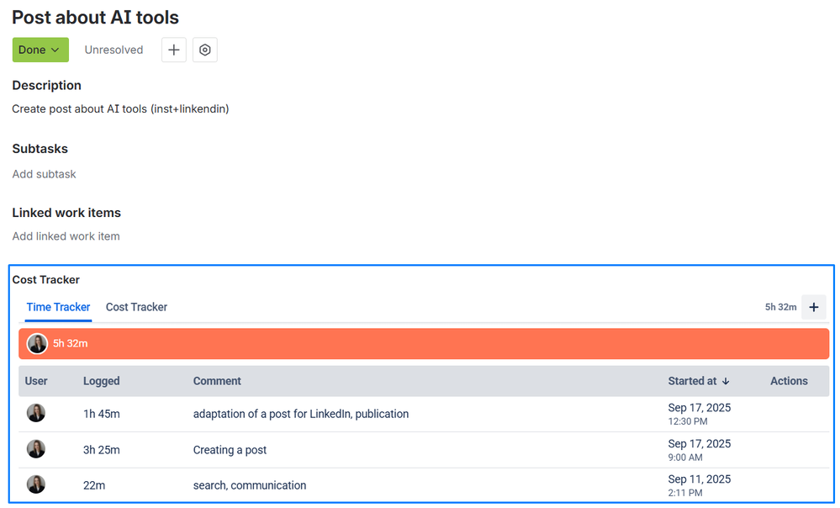Click user avatar in the 1h 45m row
840x508 pixels.
point(35,413)
